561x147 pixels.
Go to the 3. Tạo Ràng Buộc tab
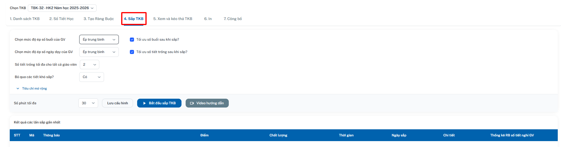pos(99,19)
